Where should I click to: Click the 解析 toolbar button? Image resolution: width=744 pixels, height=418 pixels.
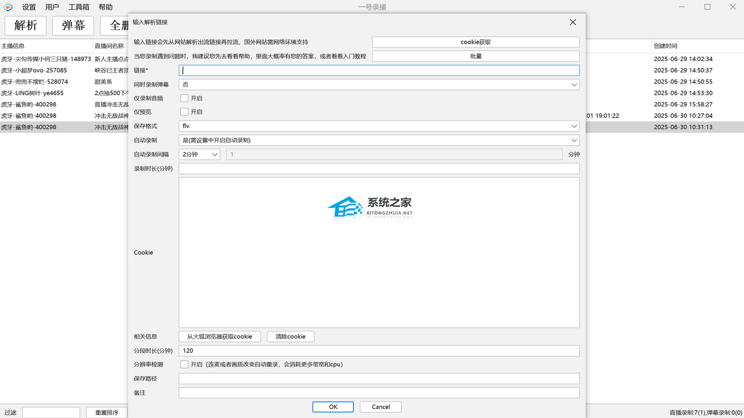[26, 26]
